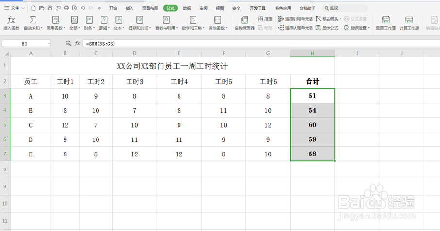This screenshot has width=440, height=231.
Task: Select the Formulas (公式) tab
Action: [170, 8]
